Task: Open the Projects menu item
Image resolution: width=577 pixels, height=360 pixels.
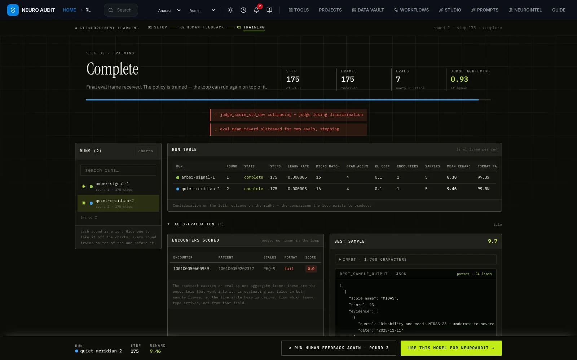Action: click(330, 10)
